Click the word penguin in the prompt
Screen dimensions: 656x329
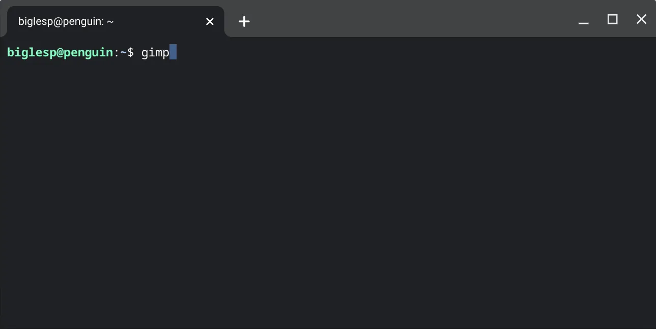coord(88,52)
